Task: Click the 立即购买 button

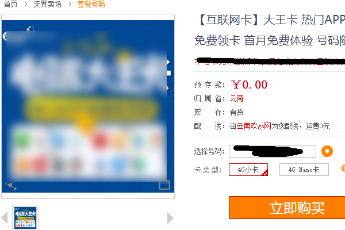Action: (287, 208)
